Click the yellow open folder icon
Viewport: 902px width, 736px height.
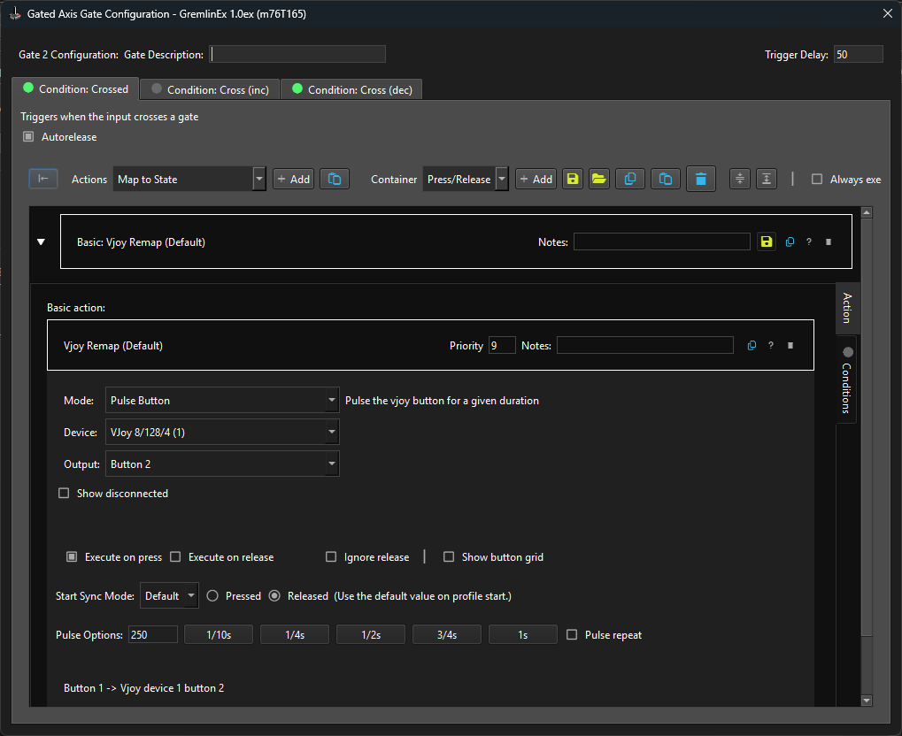pyautogui.click(x=599, y=179)
